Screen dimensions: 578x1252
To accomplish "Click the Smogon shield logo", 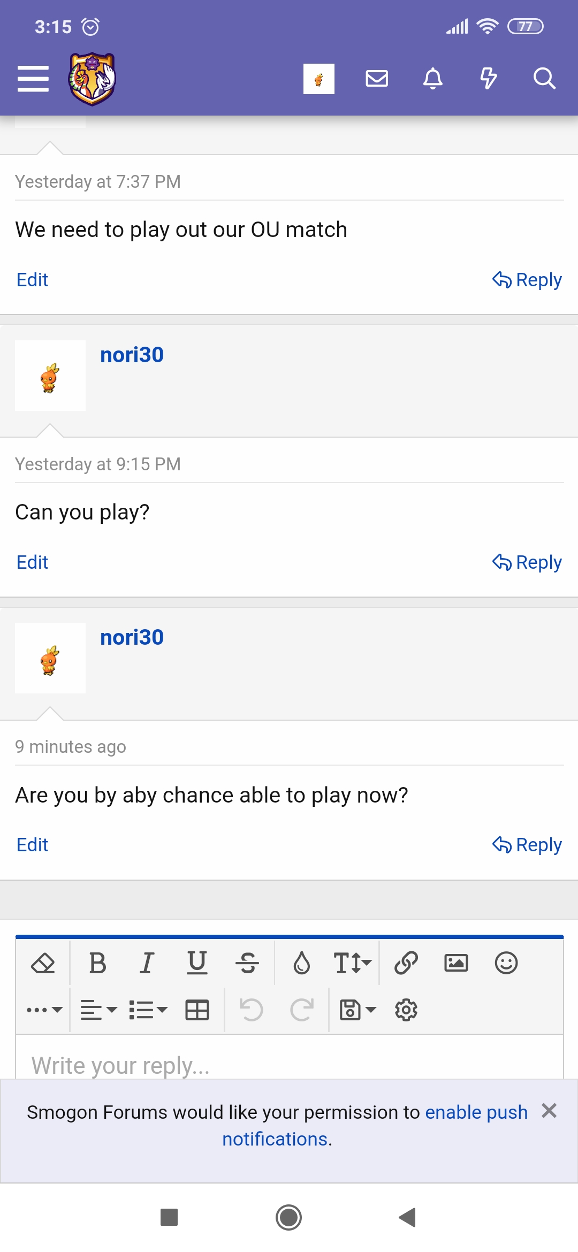I will click(x=92, y=79).
